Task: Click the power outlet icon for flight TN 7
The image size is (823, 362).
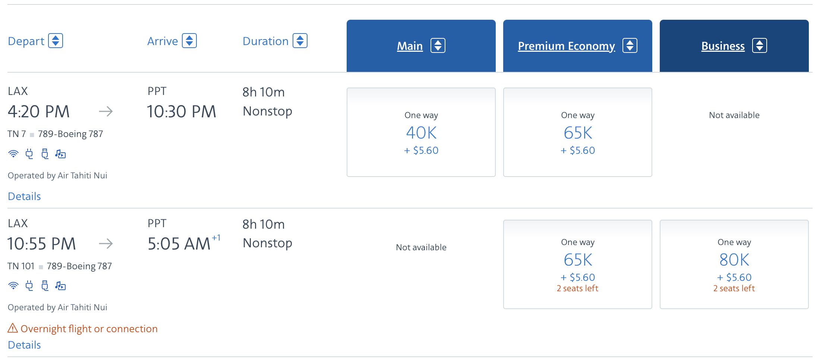Action: coord(29,154)
